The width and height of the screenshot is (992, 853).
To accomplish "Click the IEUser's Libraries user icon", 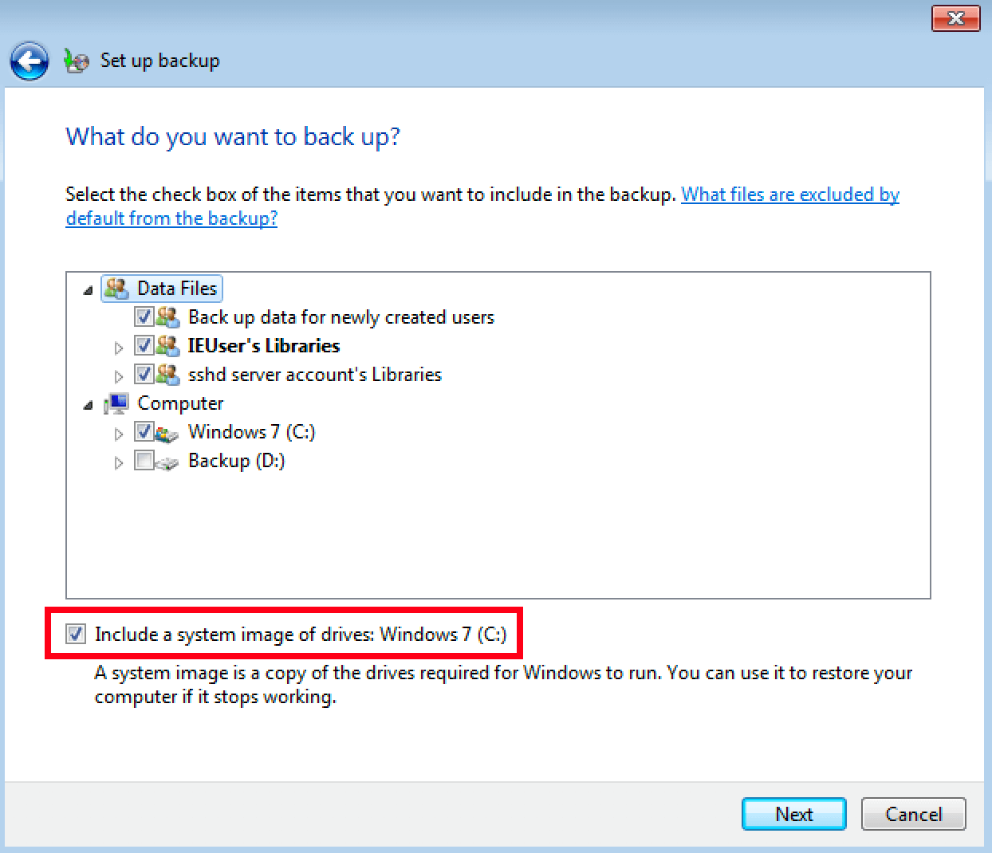I will point(167,346).
